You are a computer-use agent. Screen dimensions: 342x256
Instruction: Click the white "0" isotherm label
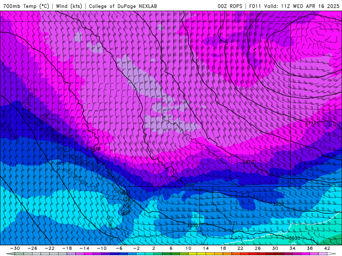(x=281, y=233)
